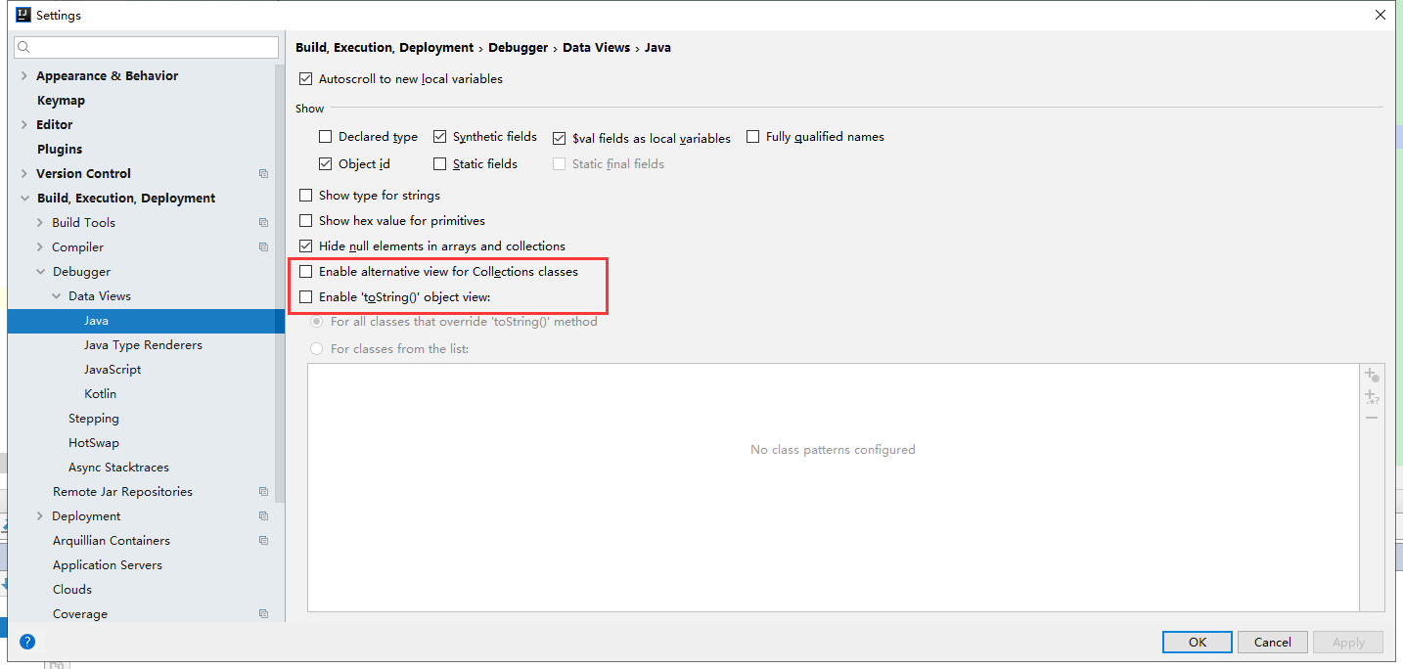1403x669 pixels.
Task: Click the search magnifier icon in settings
Action: pos(25,47)
